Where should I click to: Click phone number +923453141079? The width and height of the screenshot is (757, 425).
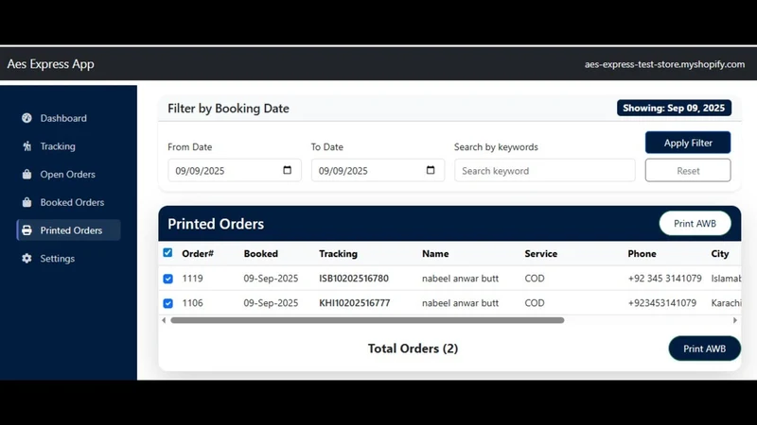coord(661,303)
